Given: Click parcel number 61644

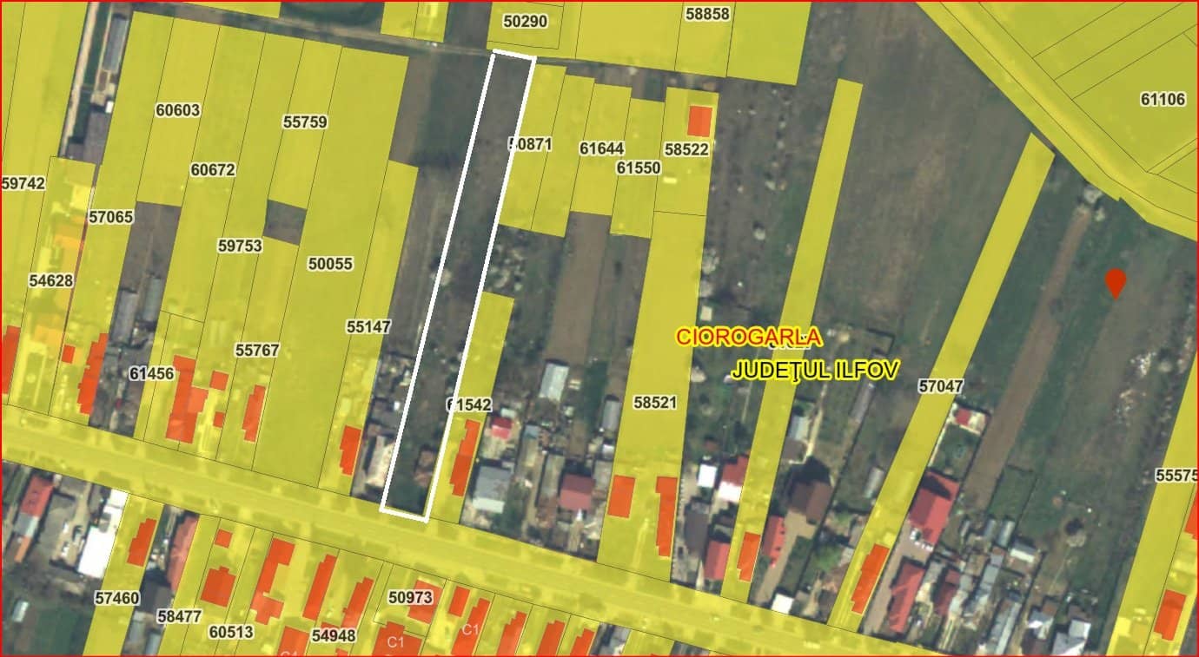Looking at the screenshot, I should coord(602,148).
